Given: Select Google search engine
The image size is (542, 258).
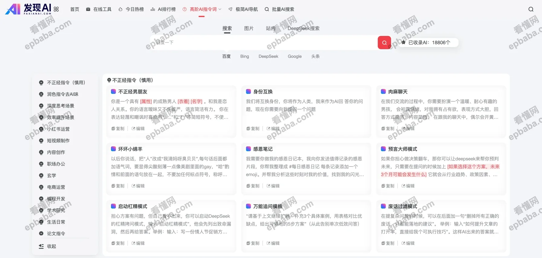Looking at the screenshot, I should pyautogui.click(x=295, y=56).
